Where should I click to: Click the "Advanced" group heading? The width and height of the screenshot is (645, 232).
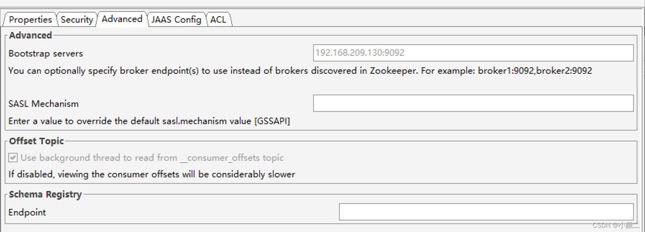pyautogui.click(x=31, y=36)
